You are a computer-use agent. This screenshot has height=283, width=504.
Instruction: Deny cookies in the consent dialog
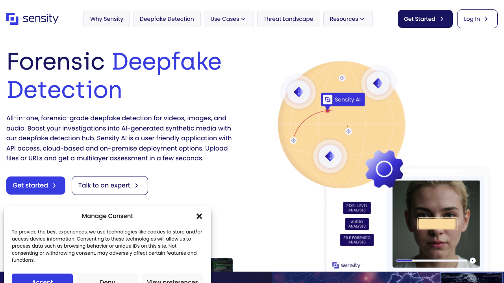click(x=107, y=278)
